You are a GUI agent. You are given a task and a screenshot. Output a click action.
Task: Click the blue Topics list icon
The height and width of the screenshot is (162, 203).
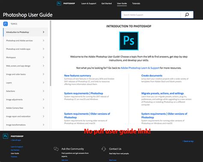tap(6, 24)
